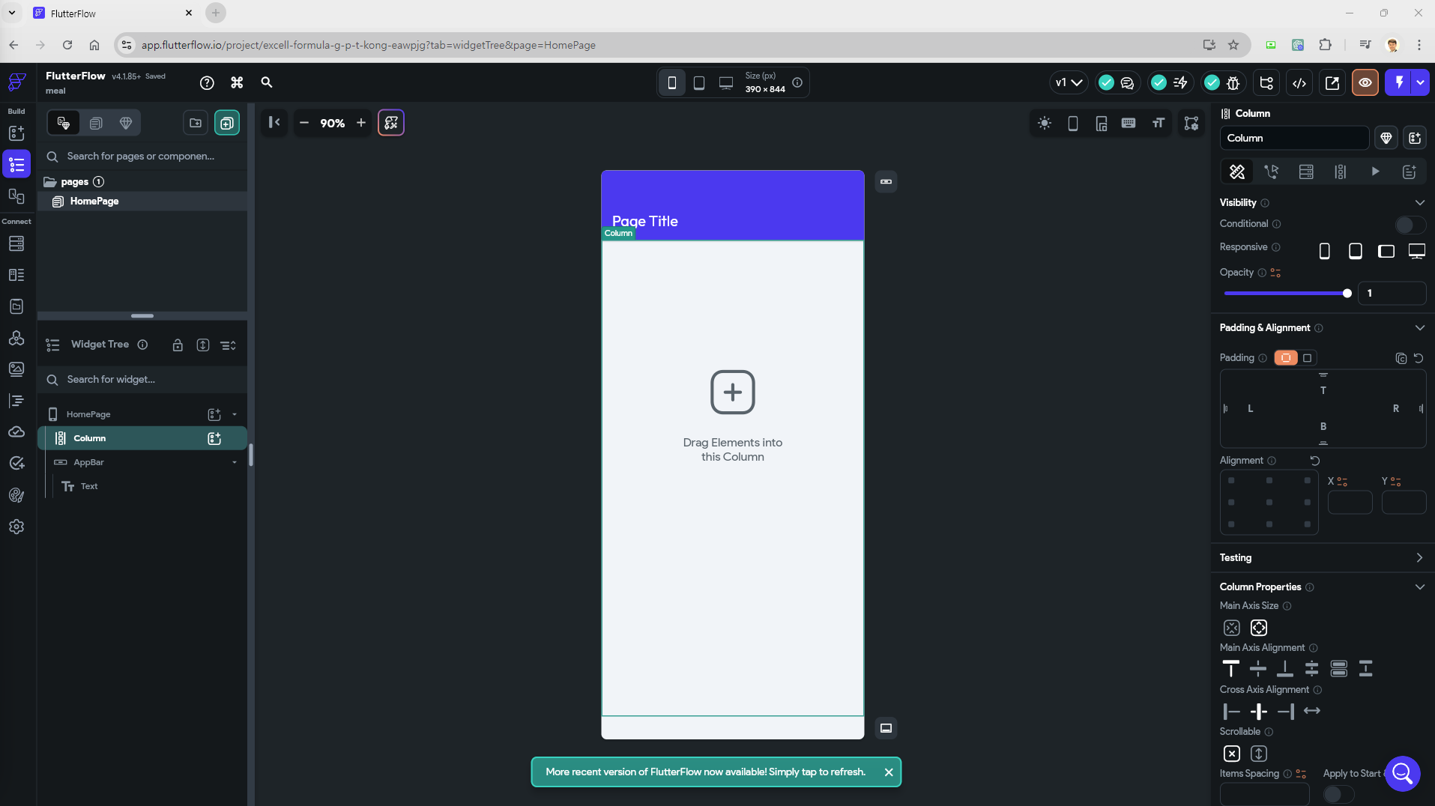The height and width of the screenshot is (806, 1435).
Task: Click the project search magnifier icon
Action: pos(267,83)
